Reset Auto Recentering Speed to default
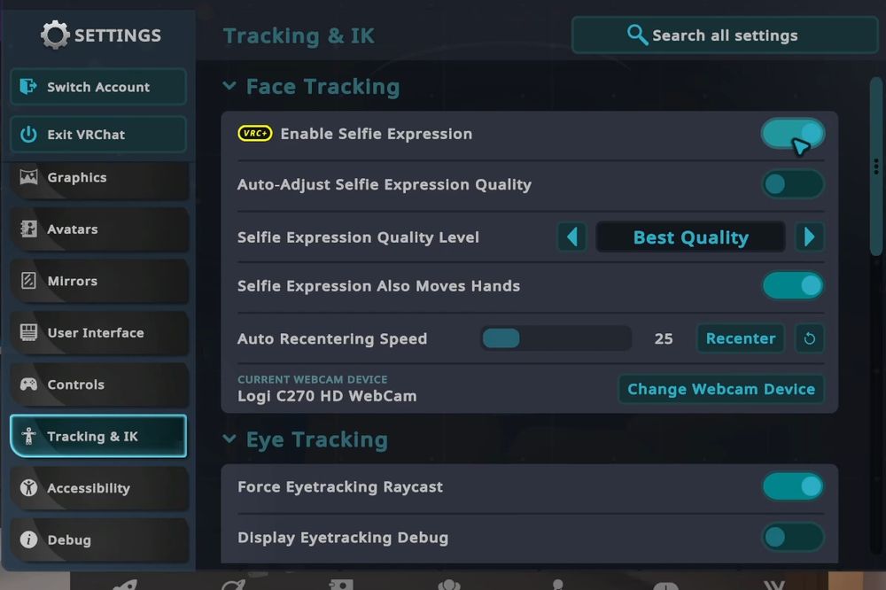This screenshot has height=590, width=886. click(809, 338)
